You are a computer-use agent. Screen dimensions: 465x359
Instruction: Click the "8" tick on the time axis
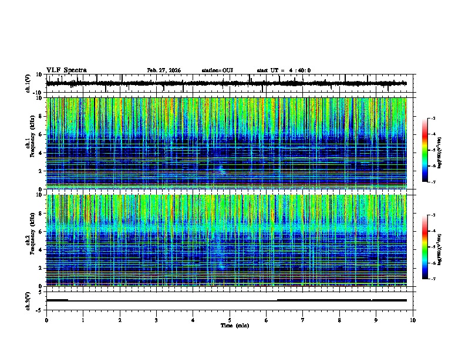(339, 320)
